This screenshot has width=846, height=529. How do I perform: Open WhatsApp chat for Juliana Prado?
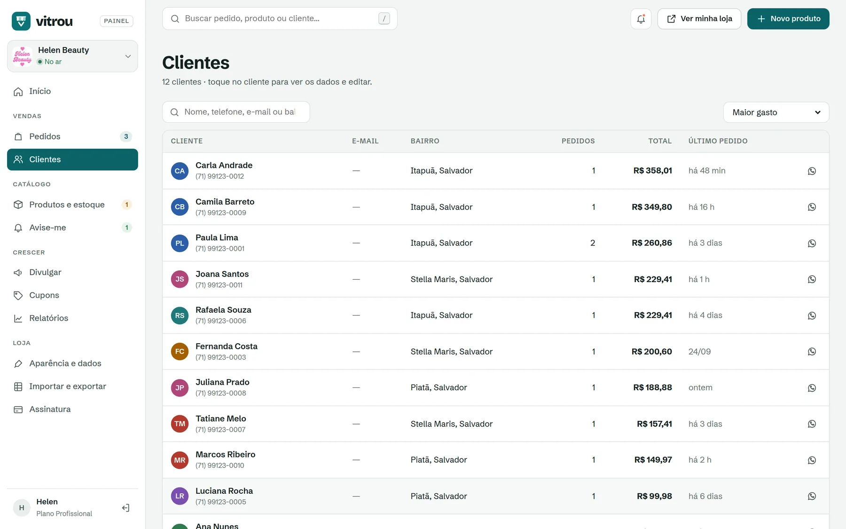812,388
